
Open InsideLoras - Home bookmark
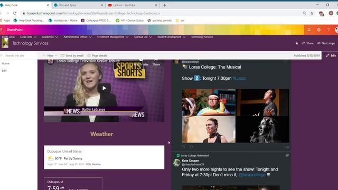click(x=63, y=21)
